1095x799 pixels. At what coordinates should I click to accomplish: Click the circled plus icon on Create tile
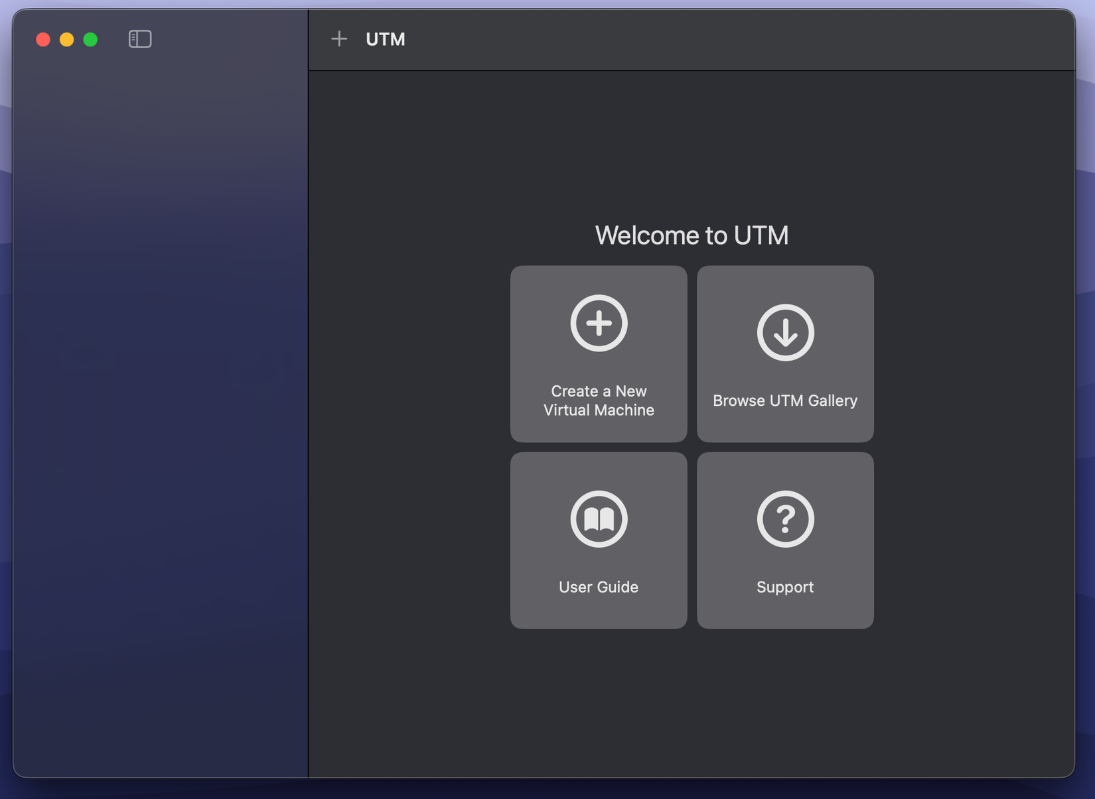coord(598,323)
